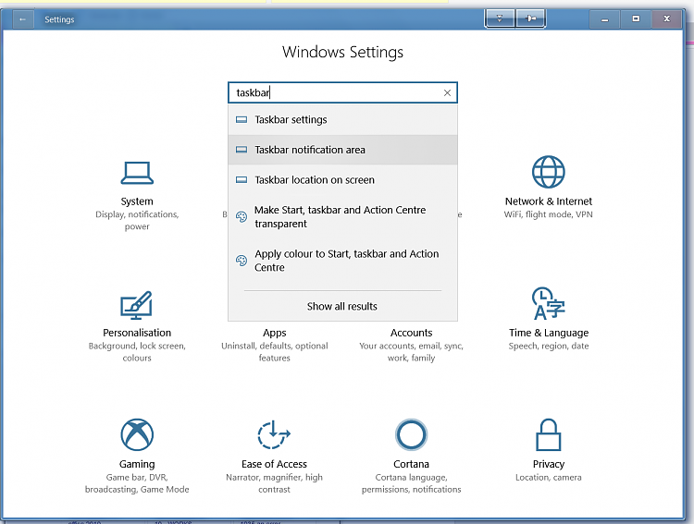
Task: Open the Accounts category label
Action: point(411,333)
